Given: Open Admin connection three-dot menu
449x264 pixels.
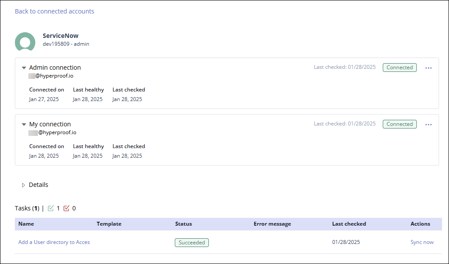Looking at the screenshot, I should tap(429, 68).
